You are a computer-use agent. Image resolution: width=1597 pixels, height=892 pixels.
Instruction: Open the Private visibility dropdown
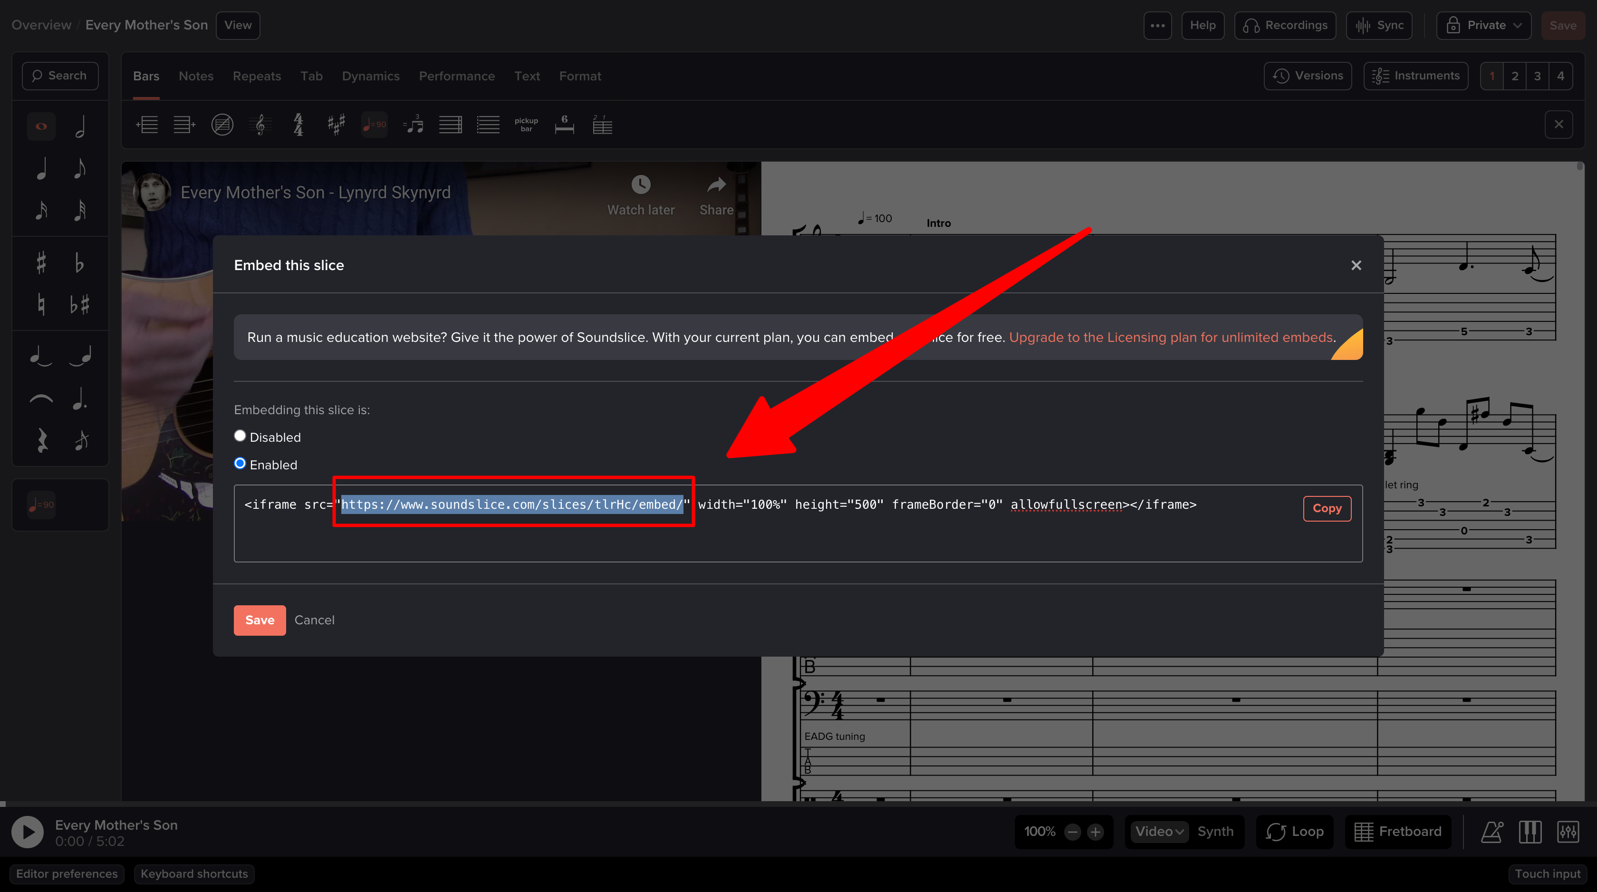click(1483, 25)
